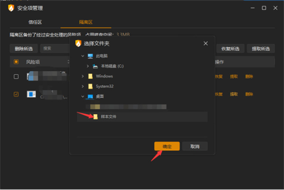This screenshot has width=284, height=190.
Task: Close the 选择文件夹 dialog
Action: pyautogui.click(x=205, y=43)
